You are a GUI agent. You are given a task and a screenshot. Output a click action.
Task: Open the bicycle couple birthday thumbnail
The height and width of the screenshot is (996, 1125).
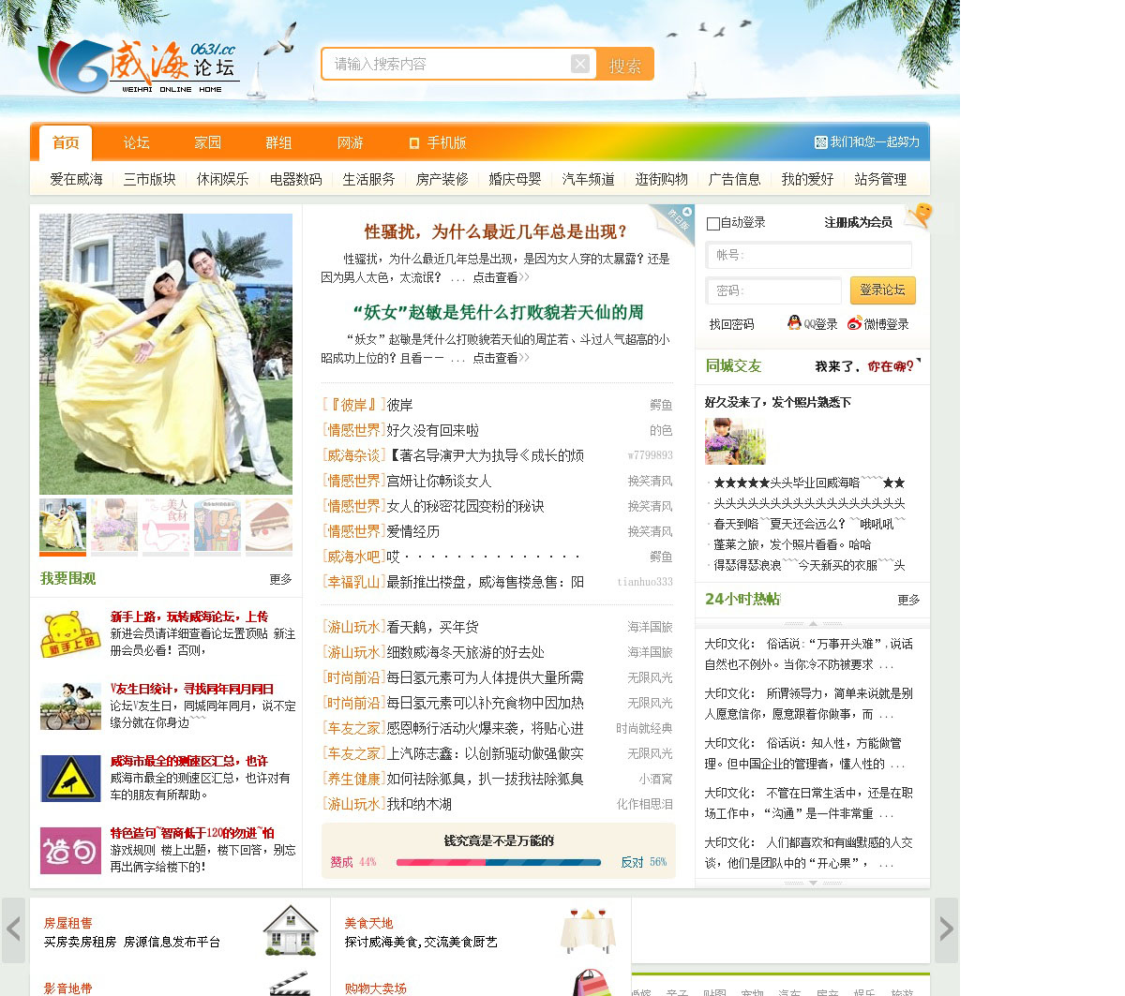click(70, 706)
